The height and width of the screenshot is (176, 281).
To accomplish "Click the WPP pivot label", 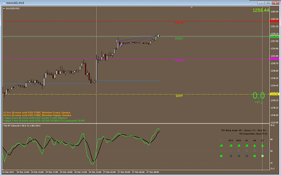I will 179,96.
